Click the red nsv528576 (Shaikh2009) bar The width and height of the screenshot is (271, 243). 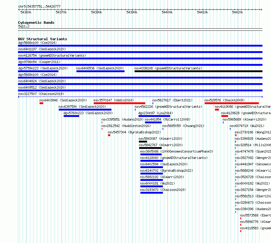pyautogui.click(x=232, y=103)
